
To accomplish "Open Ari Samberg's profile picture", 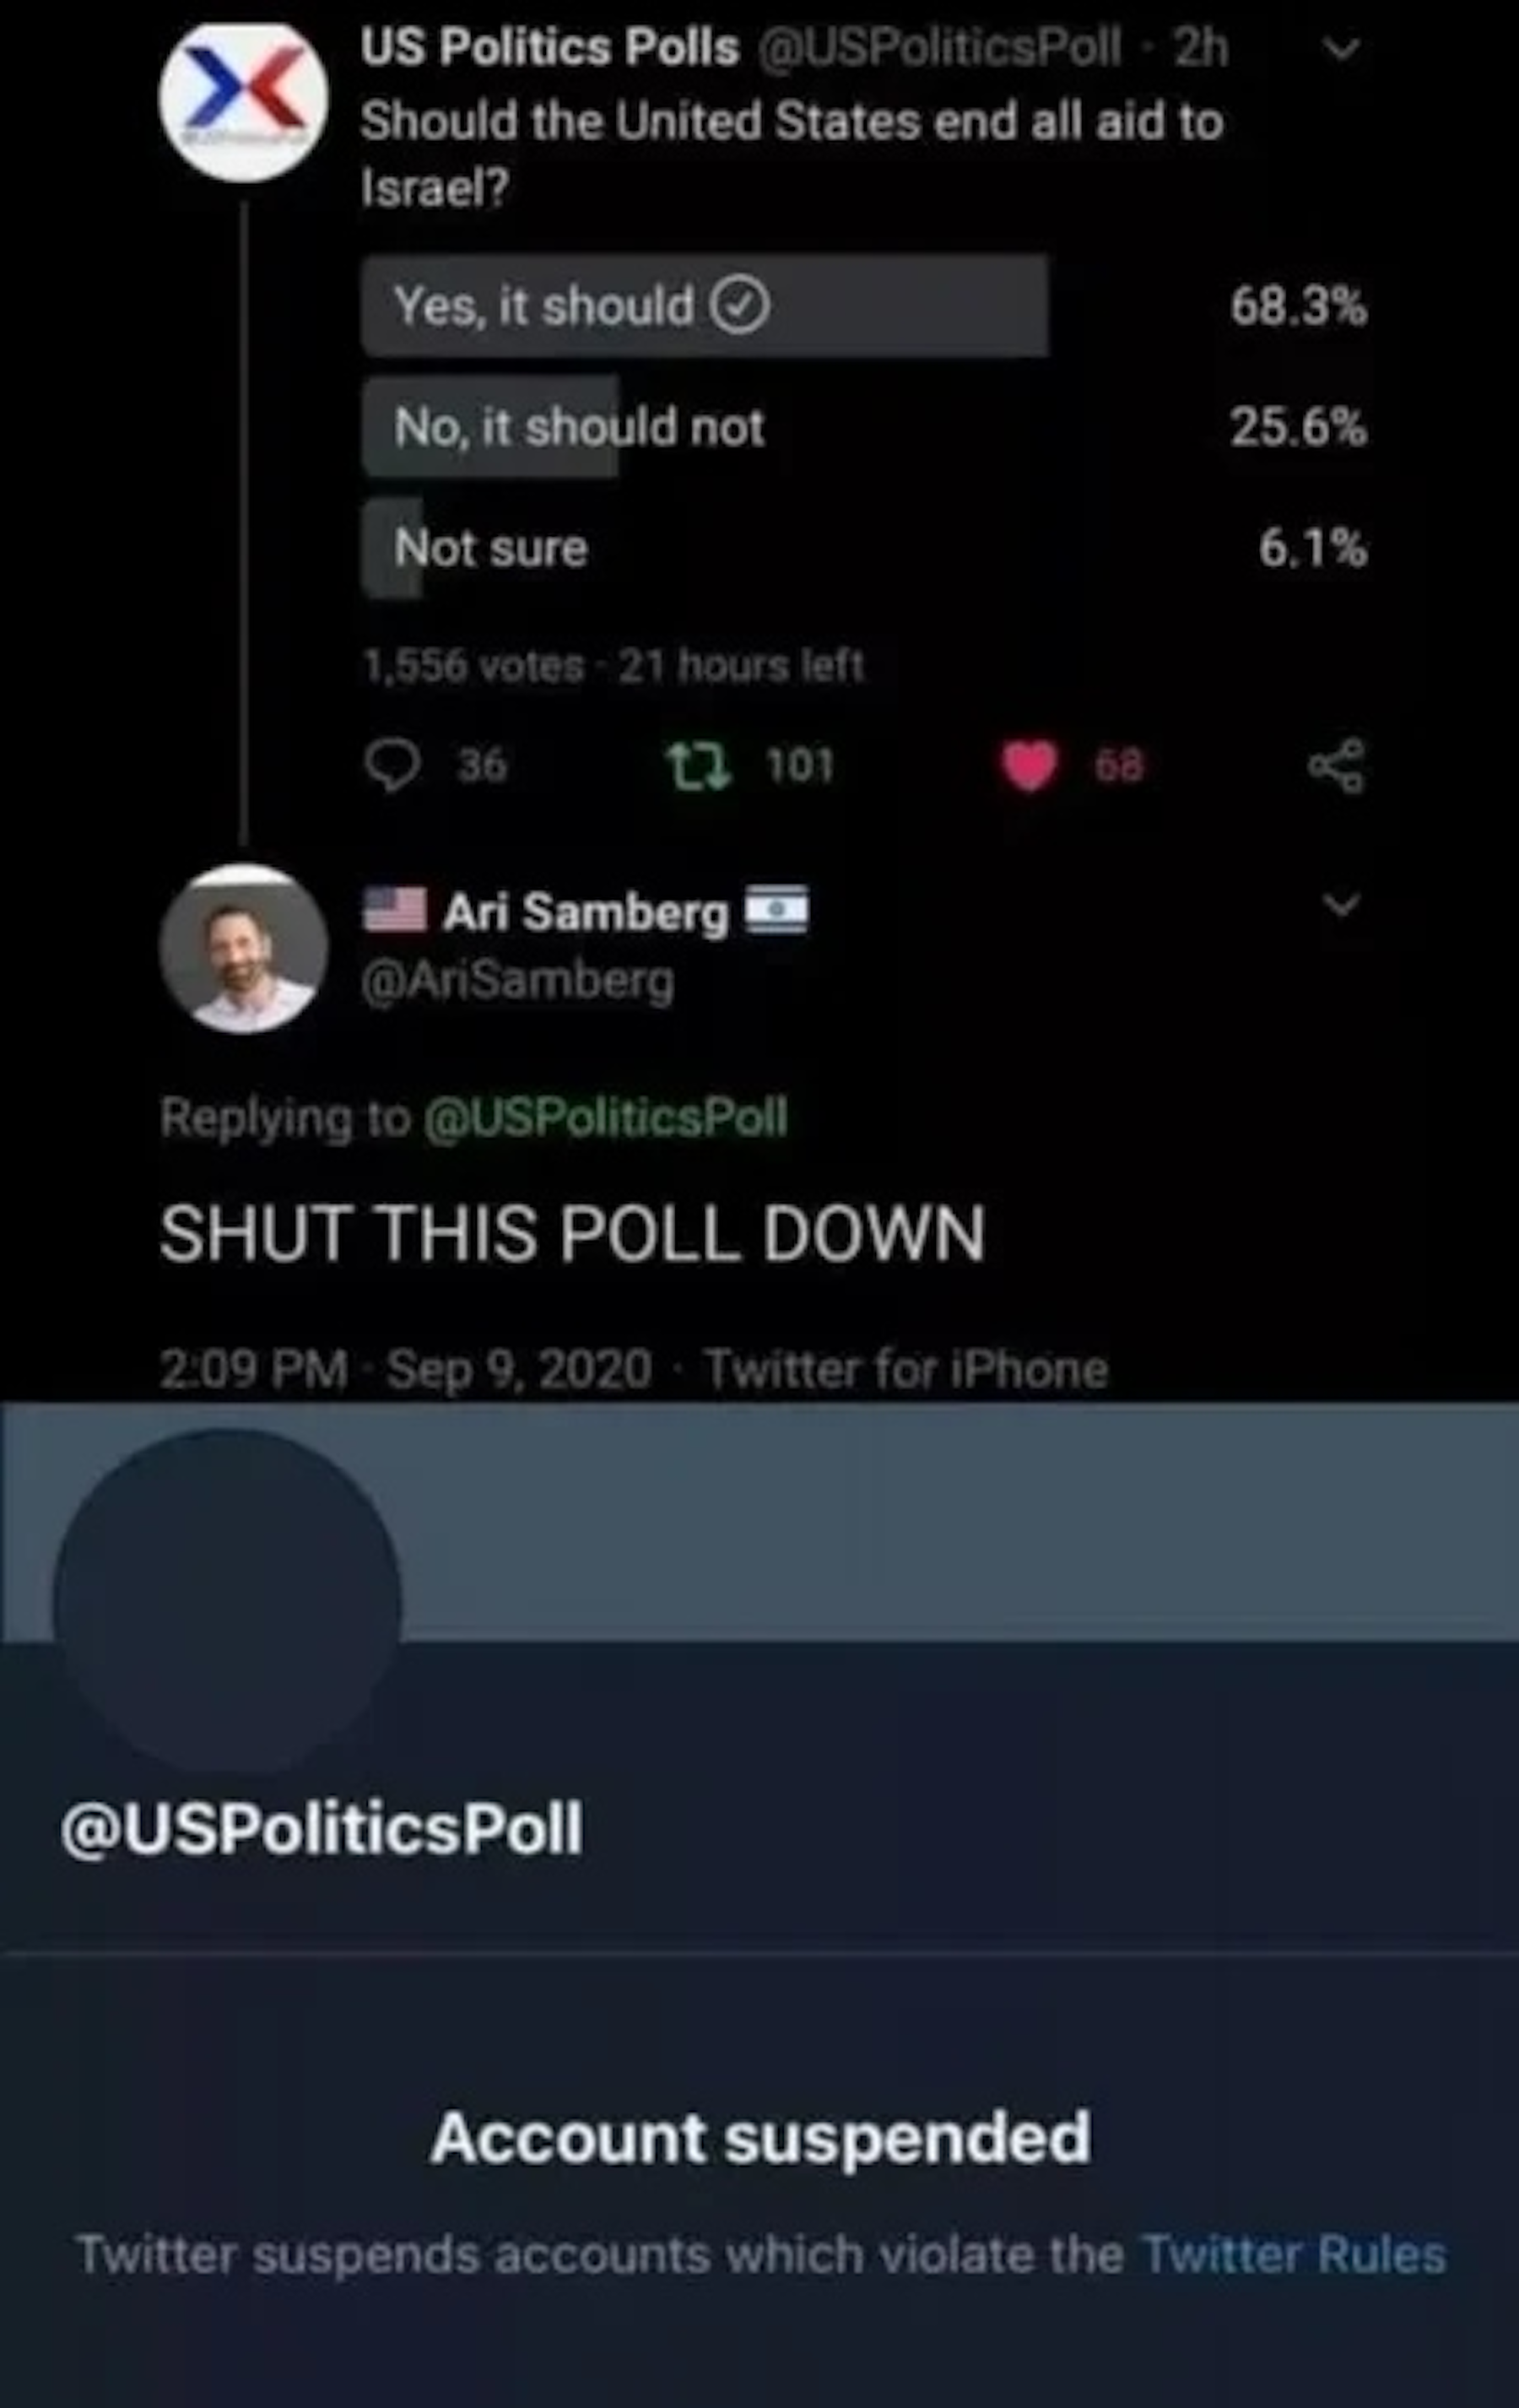I will (x=243, y=947).
